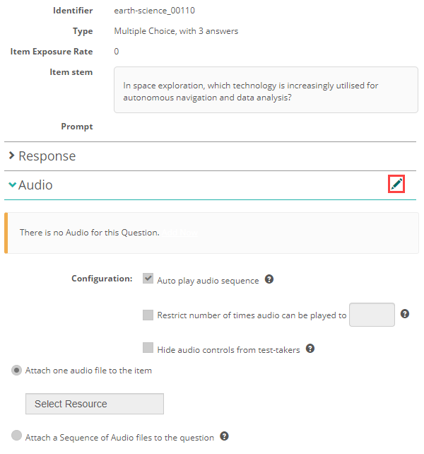Click the identifier value earth-science_00110

coord(154,11)
